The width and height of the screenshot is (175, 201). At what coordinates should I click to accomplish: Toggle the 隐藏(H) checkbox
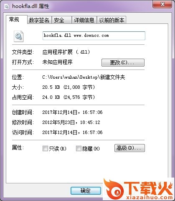pos(79,149)
